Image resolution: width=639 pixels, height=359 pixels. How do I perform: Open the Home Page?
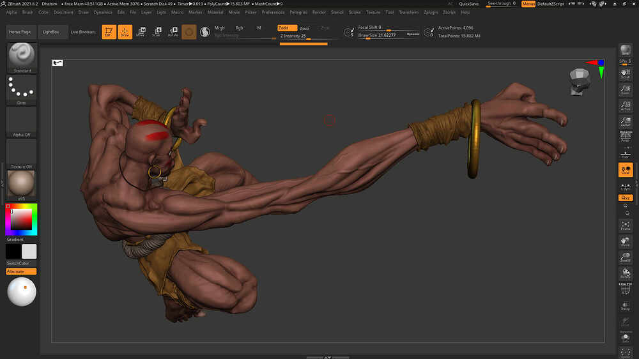(20, 32)
